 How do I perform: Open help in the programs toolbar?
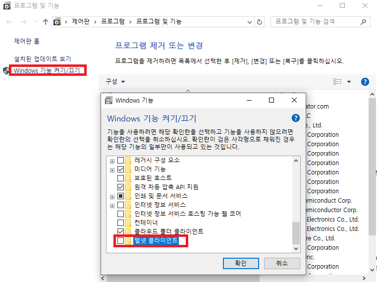point(365,82)
